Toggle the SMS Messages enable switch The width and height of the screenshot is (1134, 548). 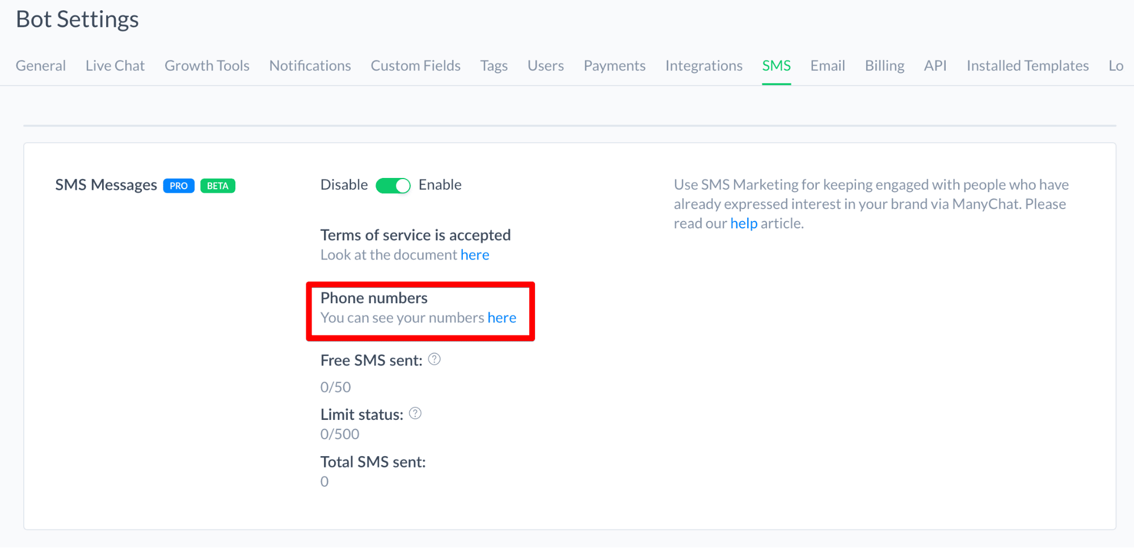pos(393,185)
